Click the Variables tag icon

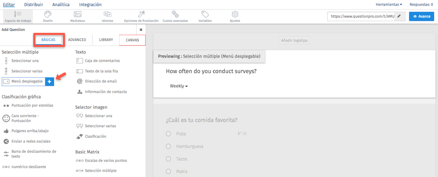click(x=205, y=14)
